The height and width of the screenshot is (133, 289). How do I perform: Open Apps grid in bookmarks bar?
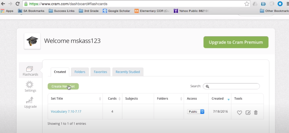tap(7, 11)
